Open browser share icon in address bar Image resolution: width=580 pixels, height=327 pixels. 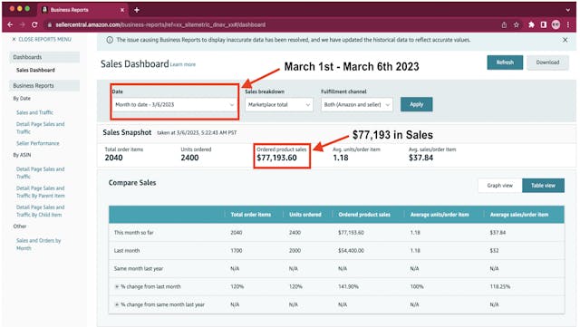[x=504, y=24]
